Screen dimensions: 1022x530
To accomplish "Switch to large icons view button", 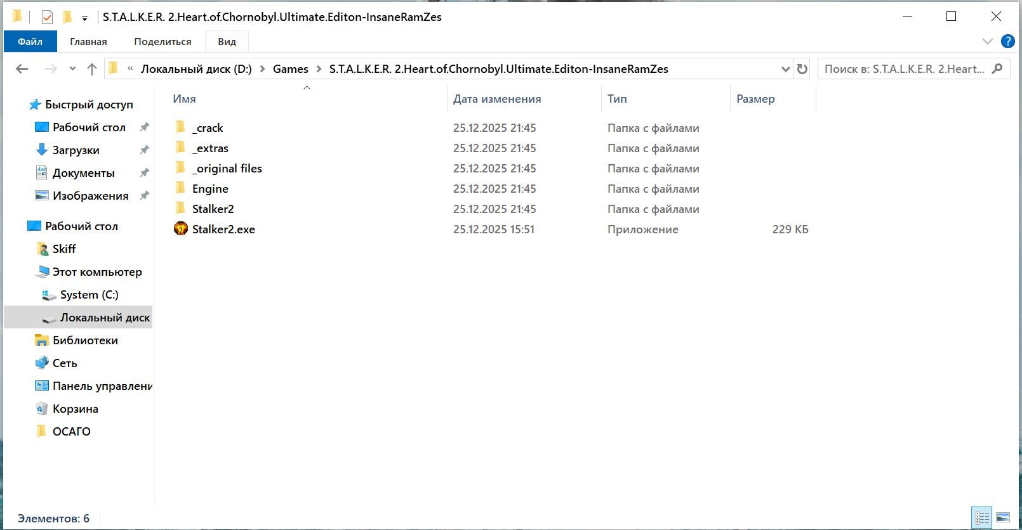I will coord(1003,518).
